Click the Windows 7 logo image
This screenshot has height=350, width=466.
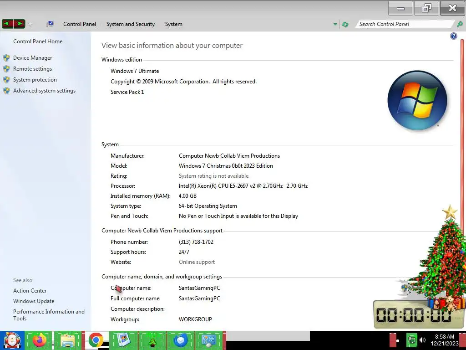(417, 100)
